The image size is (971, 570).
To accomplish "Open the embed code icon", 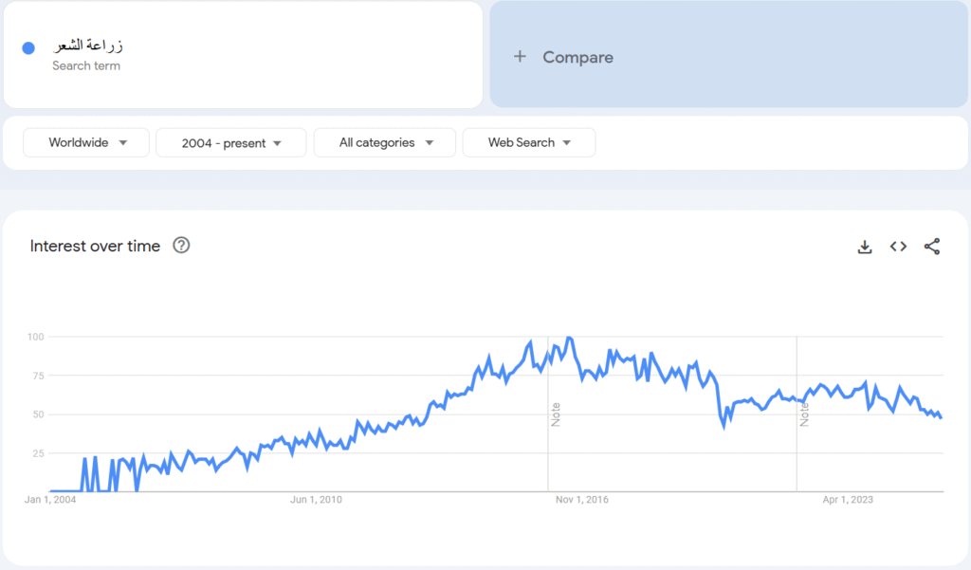I will pyautogui.click(x=899, y=247).
